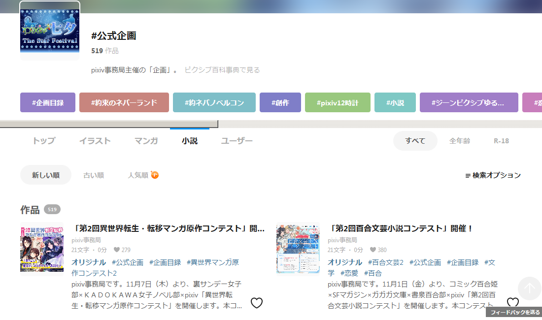Image resolution: width=542 pixels, height=320 pixels.
Task: Sort works by 人気順
Action: (x=138, y=175)
